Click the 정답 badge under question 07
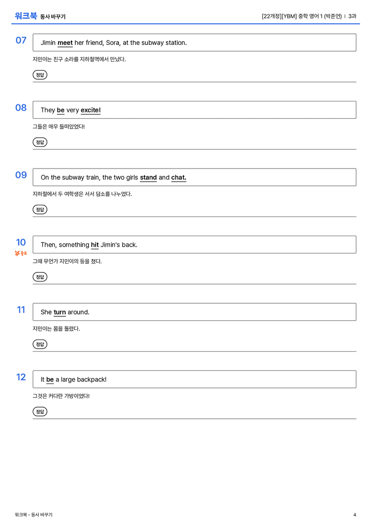 tap(40, 75)
